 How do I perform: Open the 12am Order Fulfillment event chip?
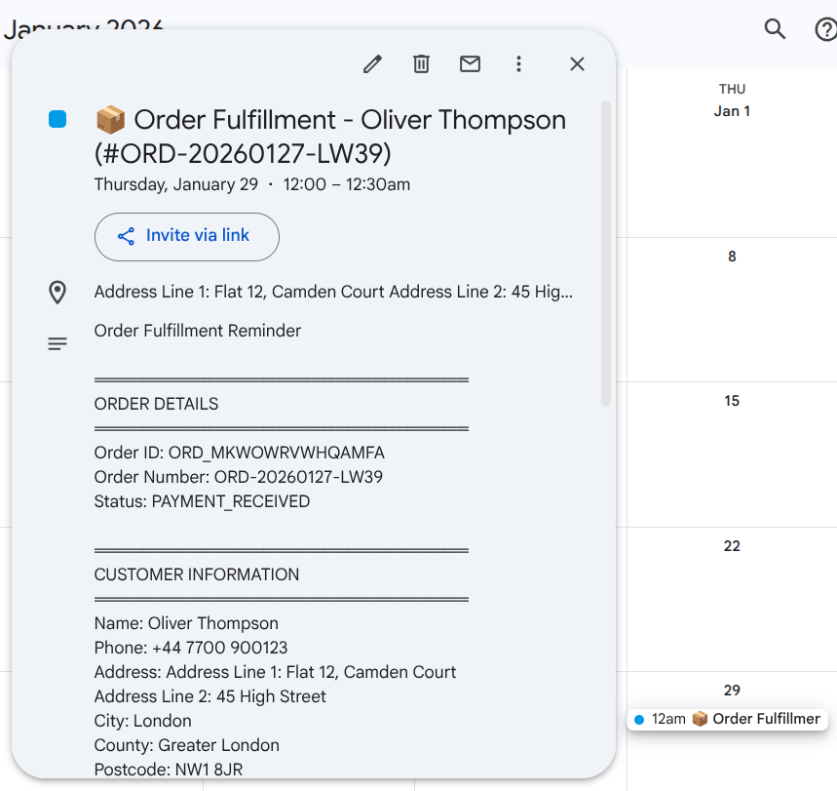click(x=728, y=719)
